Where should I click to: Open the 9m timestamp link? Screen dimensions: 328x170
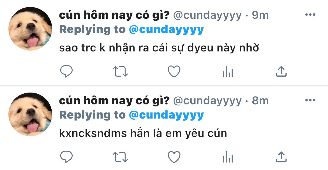(260, 15)
